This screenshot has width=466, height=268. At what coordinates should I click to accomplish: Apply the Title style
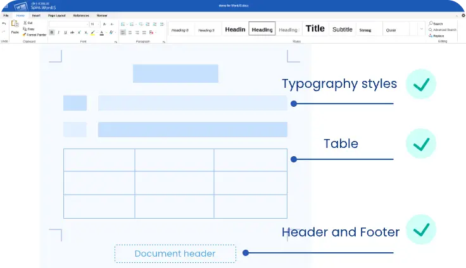pyautogui.click(x=315, y=28)
